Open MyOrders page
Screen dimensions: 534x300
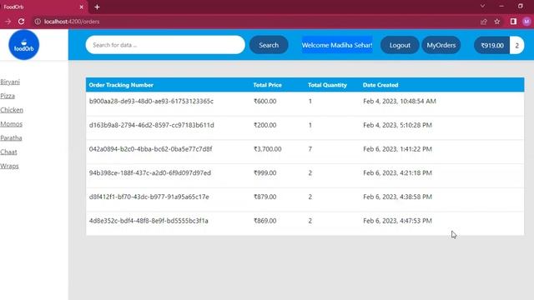(x=441, y=45)
